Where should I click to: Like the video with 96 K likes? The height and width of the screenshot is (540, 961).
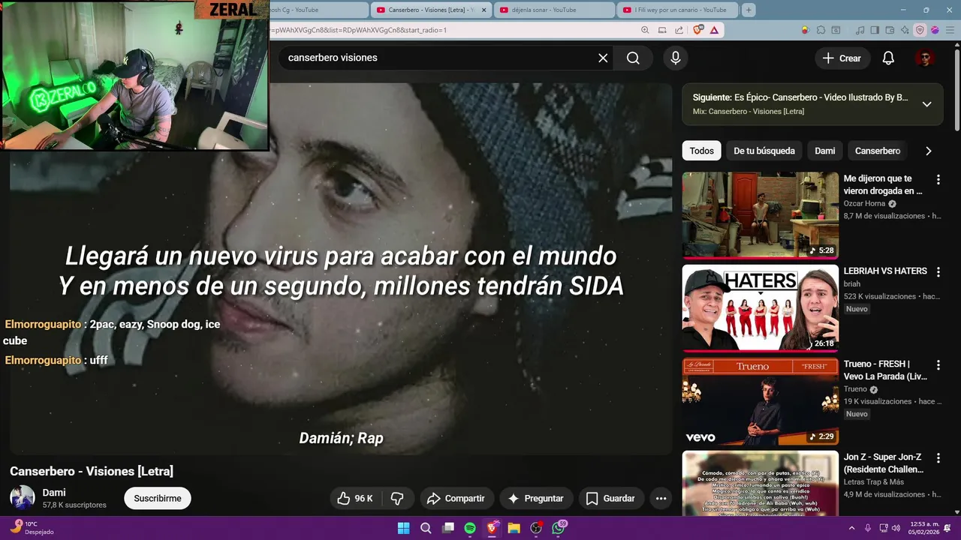coord(355,498)
